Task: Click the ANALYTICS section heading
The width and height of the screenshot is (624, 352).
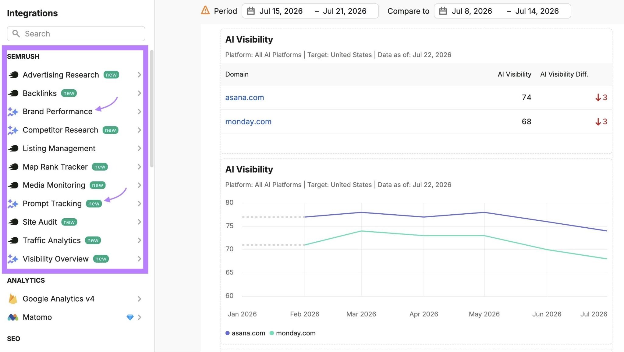Action: (26, 281)
